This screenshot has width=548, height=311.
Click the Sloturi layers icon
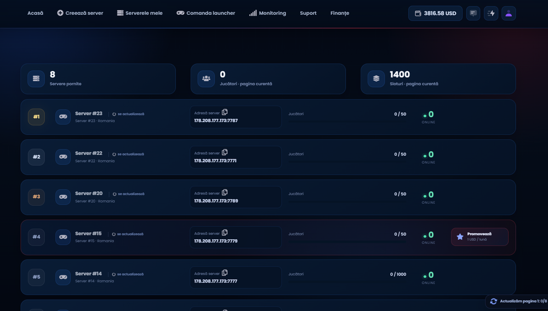click(376, 78)
